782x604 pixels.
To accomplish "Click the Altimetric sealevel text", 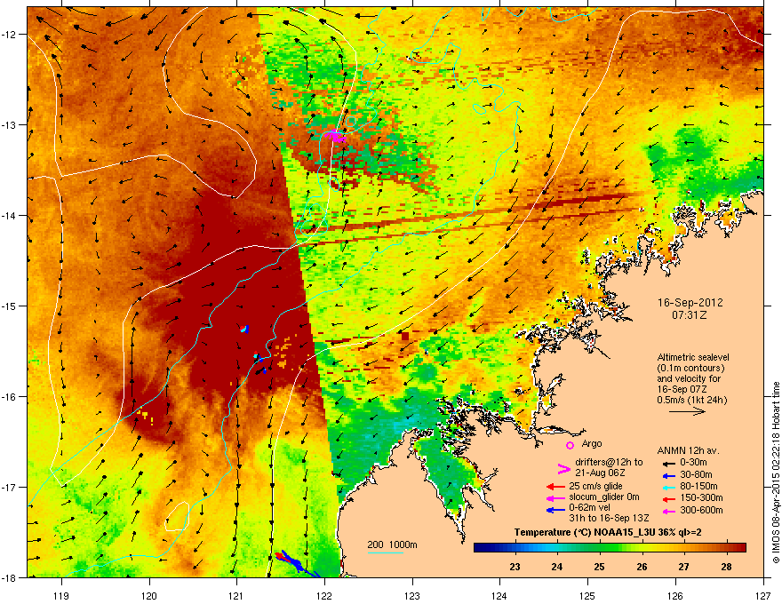I will point(693,357).
